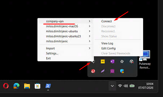This screenshot has width=163, height=97.
Task: Click the OpenVPN GUI tray icon
Action: pyautogui.click(x=93, y=62)
